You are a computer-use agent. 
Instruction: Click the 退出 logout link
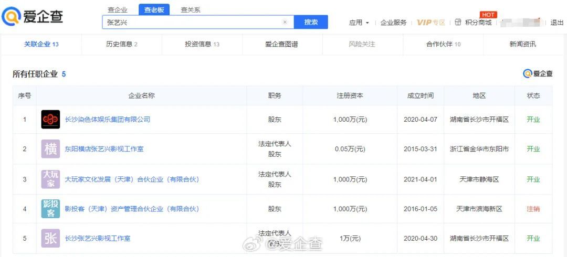coord(556,23)
